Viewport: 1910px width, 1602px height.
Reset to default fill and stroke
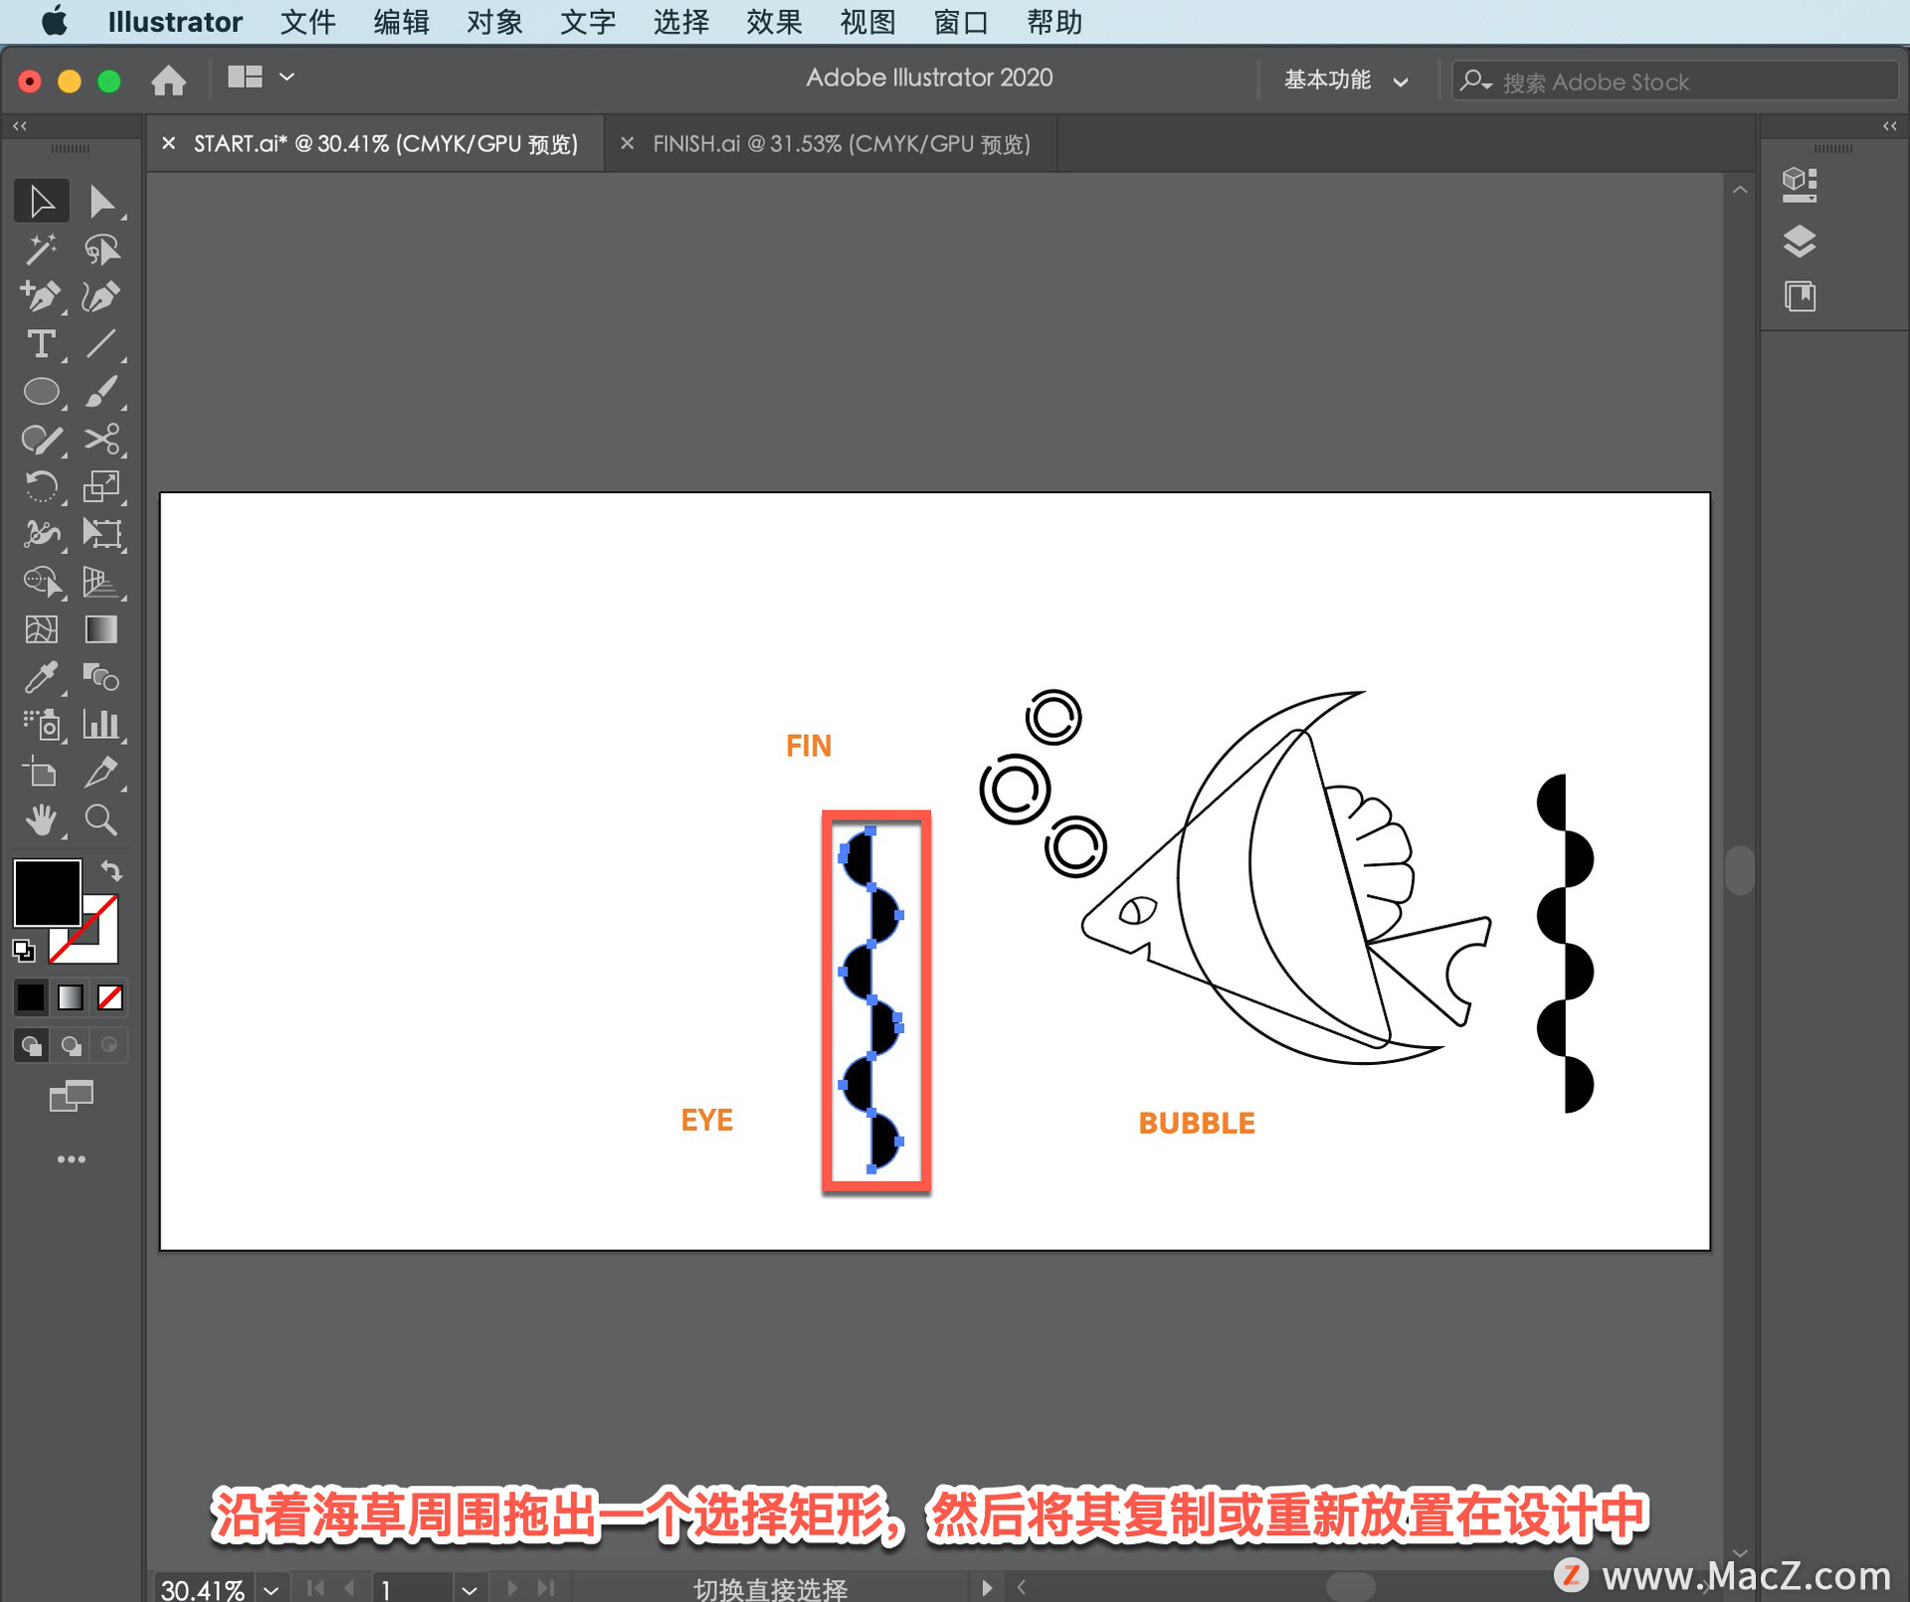[x=23, y=951]
